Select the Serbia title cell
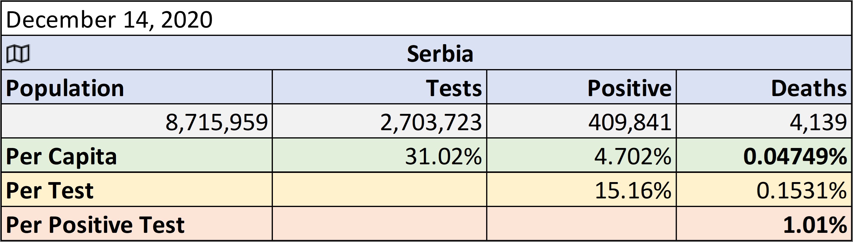 426,52
